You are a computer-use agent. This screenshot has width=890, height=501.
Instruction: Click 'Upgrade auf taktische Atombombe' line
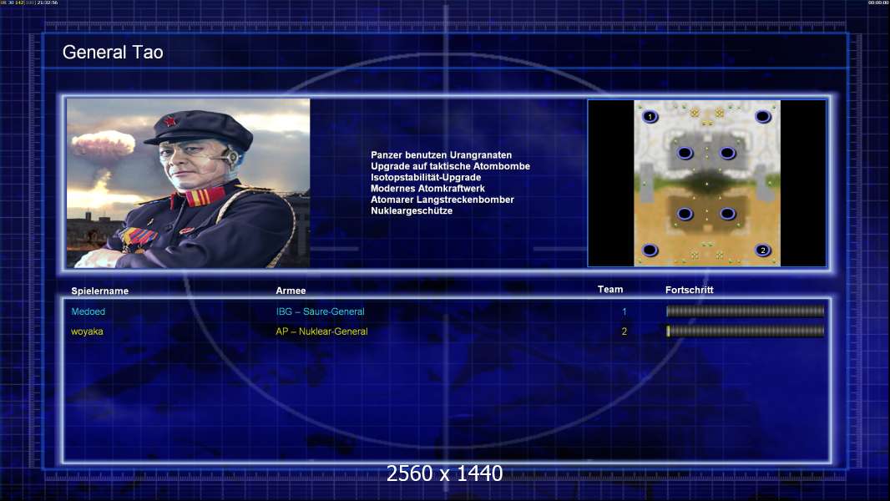click(450, 166)
